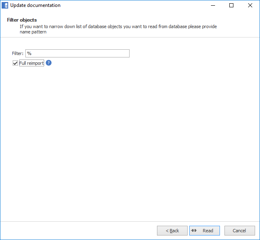Image resolution: width=260 pixels, height=240 pixels.
Task: Click the Full reimport label text
Action: point(31,63)
